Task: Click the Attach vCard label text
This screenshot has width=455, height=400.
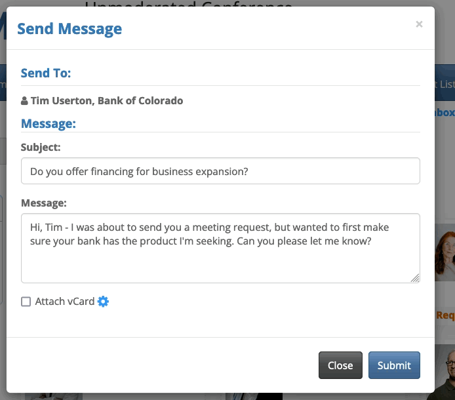Action: pyautogui.click(x=65, y=302)
